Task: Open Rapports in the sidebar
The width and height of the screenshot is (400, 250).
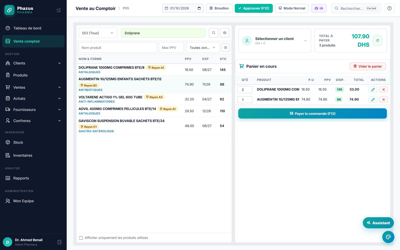Action: pyautogui.click(x=33, y=178)
